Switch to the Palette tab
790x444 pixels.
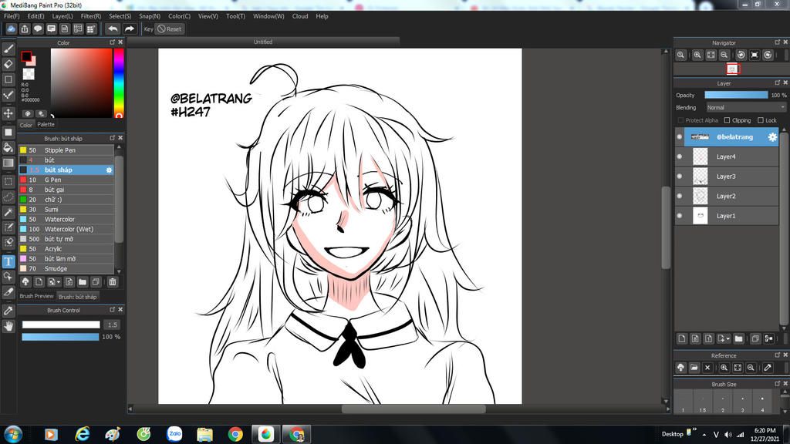point(46,124)
